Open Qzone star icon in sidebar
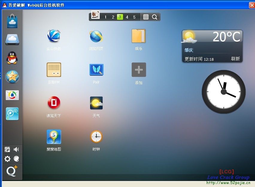255x187 pixels. click(12, 77)
